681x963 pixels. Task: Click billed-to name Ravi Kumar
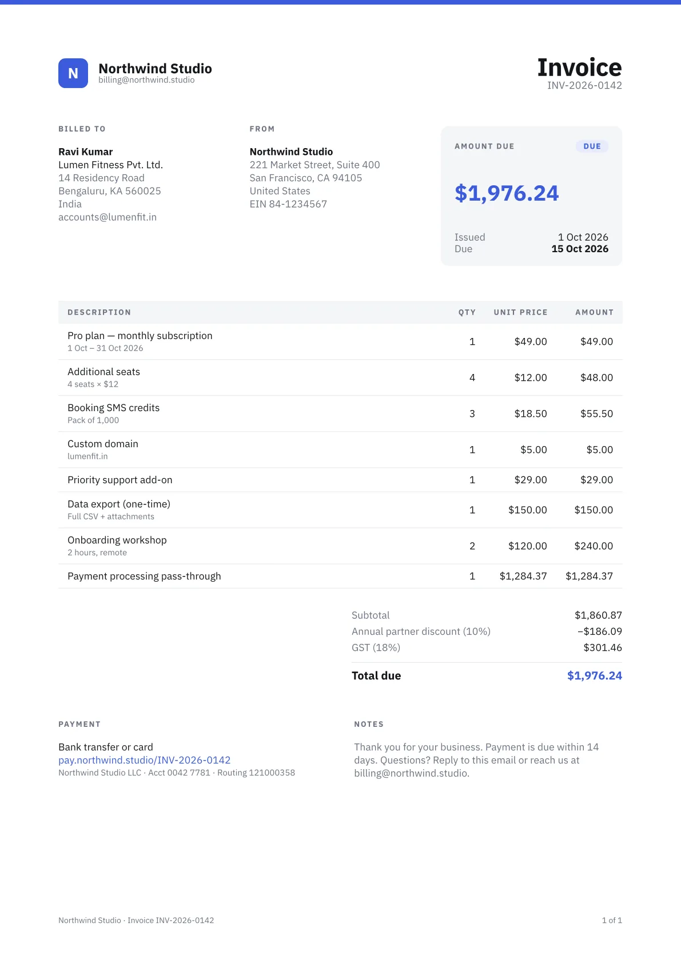pyautogui.click(x=86, y=152)
